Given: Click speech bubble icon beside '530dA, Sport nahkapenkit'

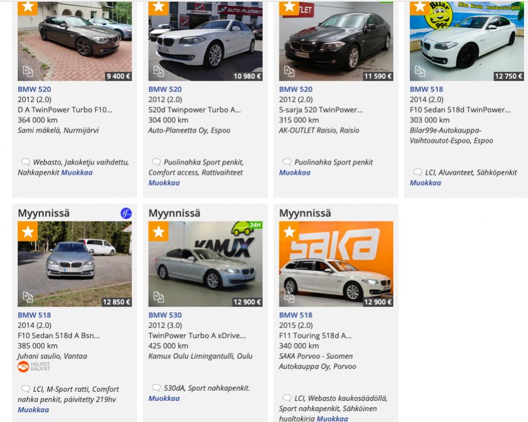Looking at the screenshot, I should pos(156,388).
